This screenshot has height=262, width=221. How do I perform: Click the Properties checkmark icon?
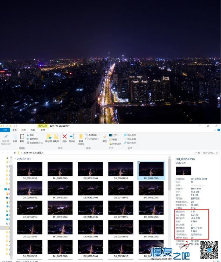pyautogui.click(x=105, y=137)
